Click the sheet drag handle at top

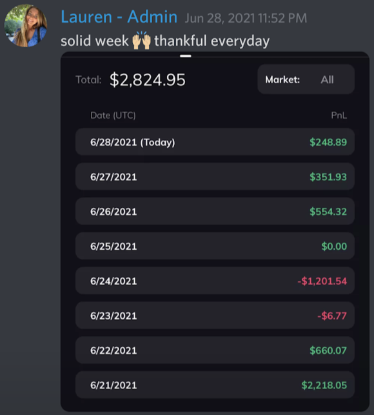click(x=186, y=56)
